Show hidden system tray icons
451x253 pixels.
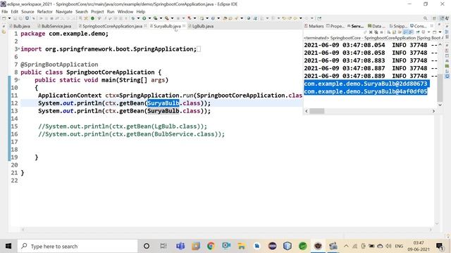pyautogui.click(x=346, y=246)
